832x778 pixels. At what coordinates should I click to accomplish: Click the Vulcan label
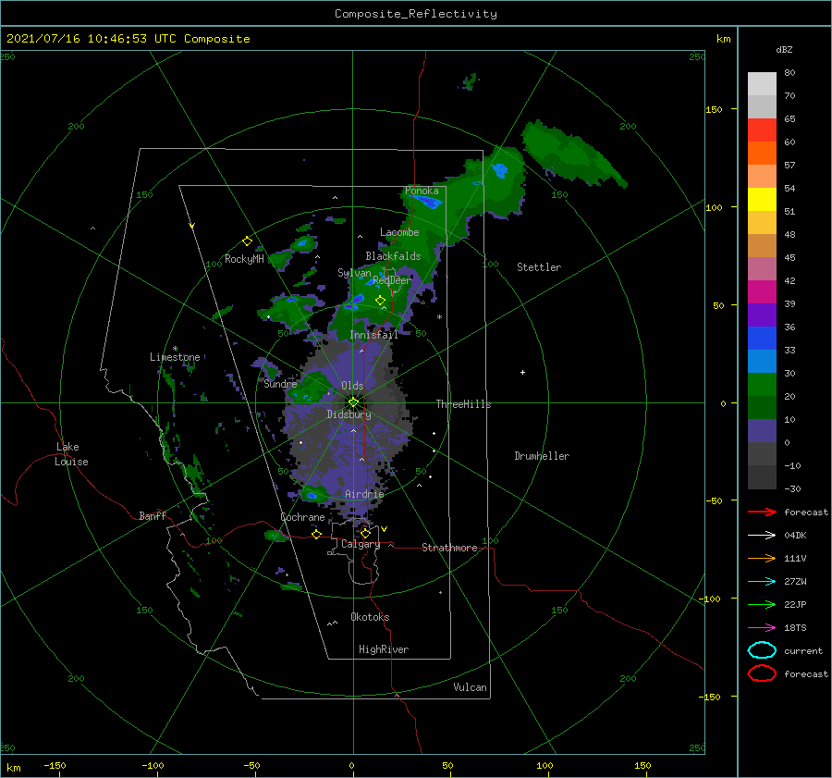point(470,687)
